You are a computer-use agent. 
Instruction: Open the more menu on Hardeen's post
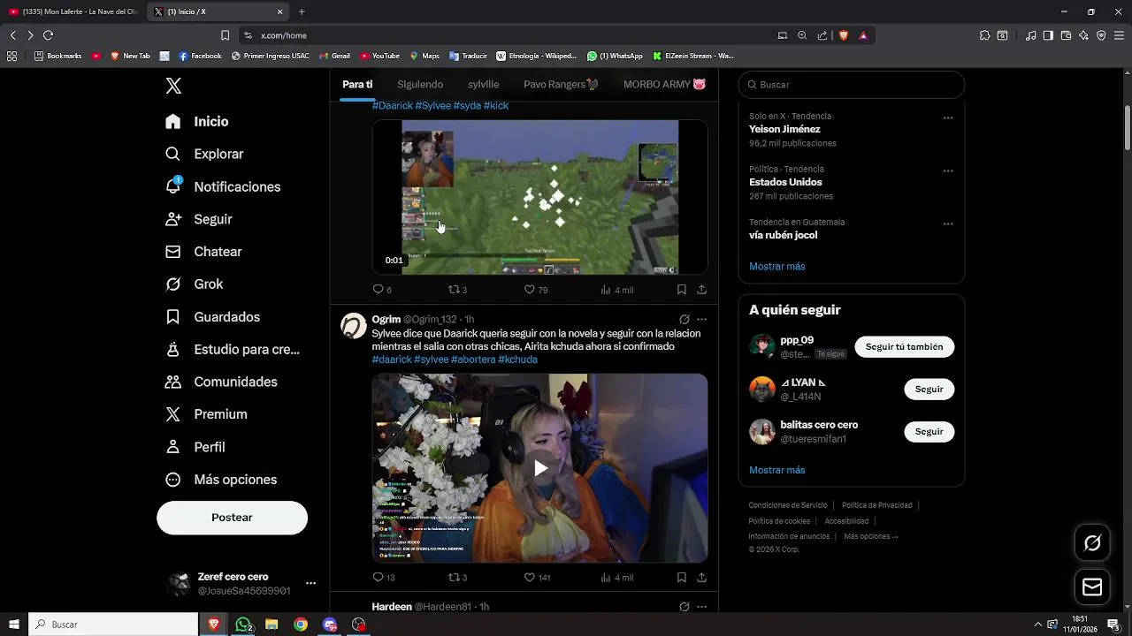coord(702,607)
